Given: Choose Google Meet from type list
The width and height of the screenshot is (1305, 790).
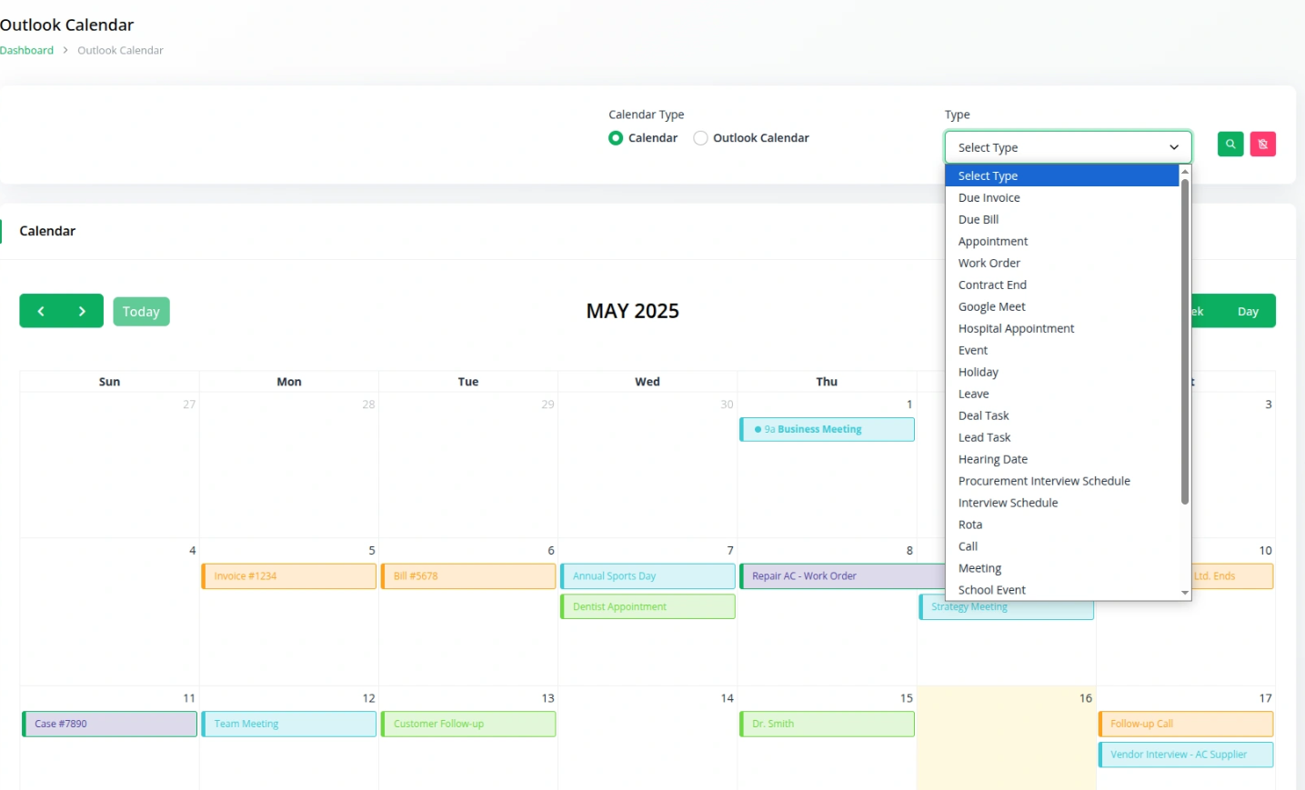Looking at the screenshot, I should click(x=1062, y=306).
